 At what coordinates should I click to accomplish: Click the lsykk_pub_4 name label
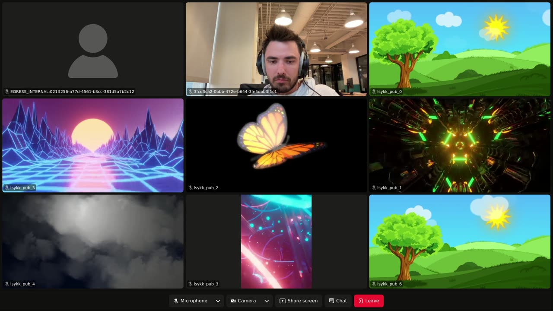(22, 284)
